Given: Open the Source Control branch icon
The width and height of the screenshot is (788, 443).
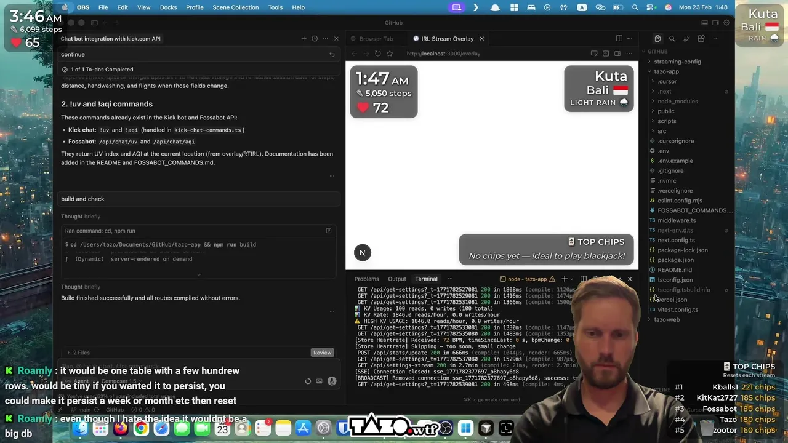Looking at the screenshot, I should 686,39.
